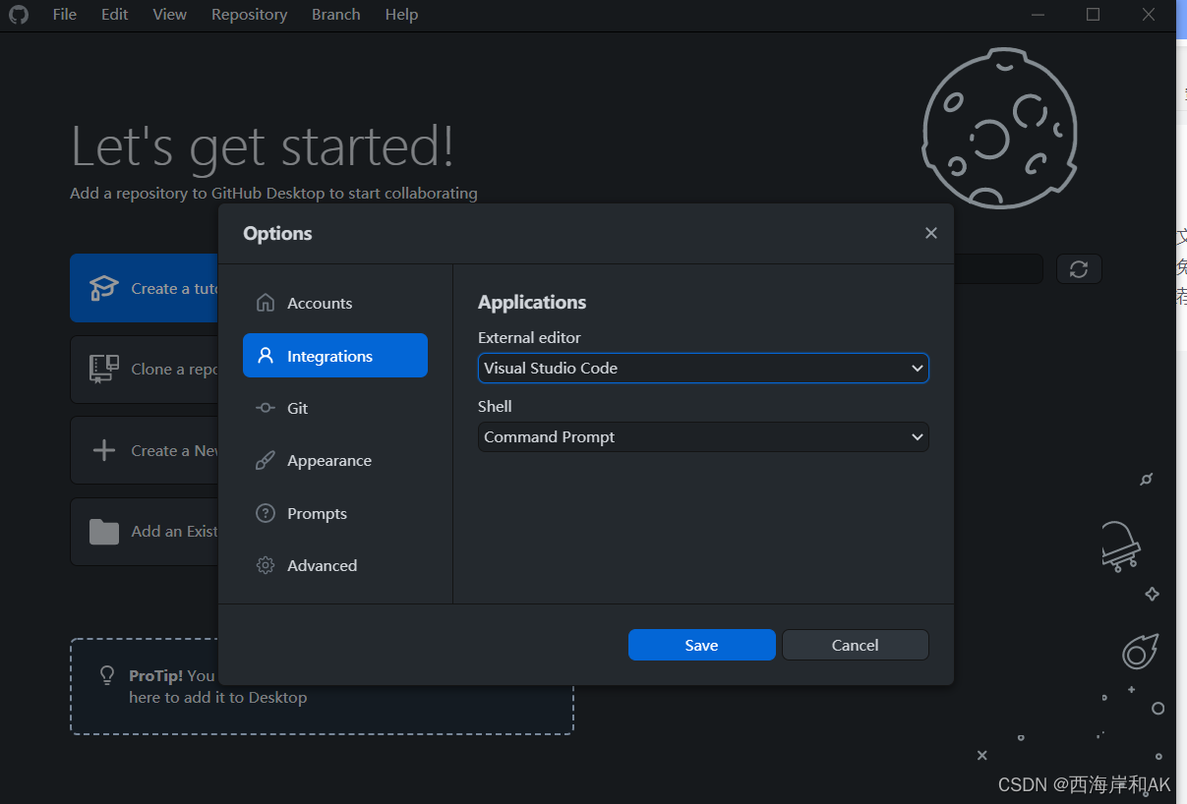Click the Create a New Repository button
Image resolution: width=1187 pixels, height=804 pixels.
145,450
